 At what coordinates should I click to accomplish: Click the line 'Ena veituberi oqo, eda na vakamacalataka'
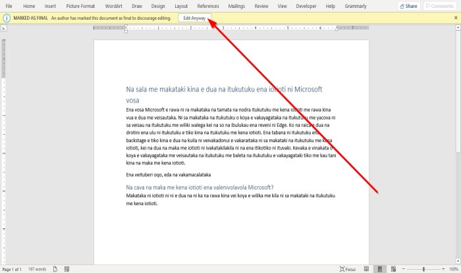pyautogui.click(x=169, y=175)
